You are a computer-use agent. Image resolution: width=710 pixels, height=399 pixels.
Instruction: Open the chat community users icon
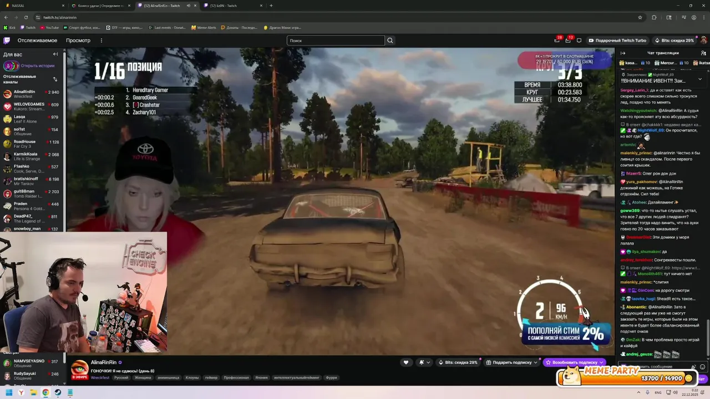[x=702, y=53]
